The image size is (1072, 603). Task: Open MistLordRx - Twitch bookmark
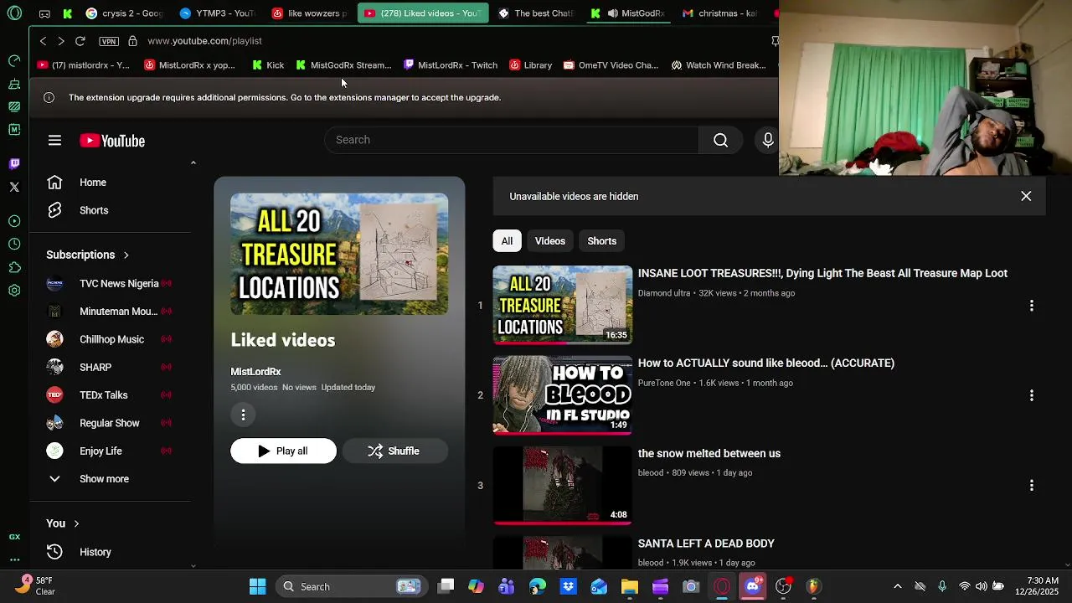point(451,65)
